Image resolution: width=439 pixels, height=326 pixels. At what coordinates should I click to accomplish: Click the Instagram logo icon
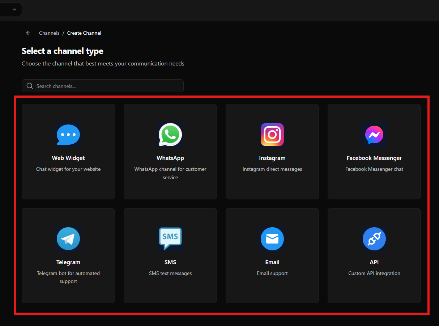point(272,135)
